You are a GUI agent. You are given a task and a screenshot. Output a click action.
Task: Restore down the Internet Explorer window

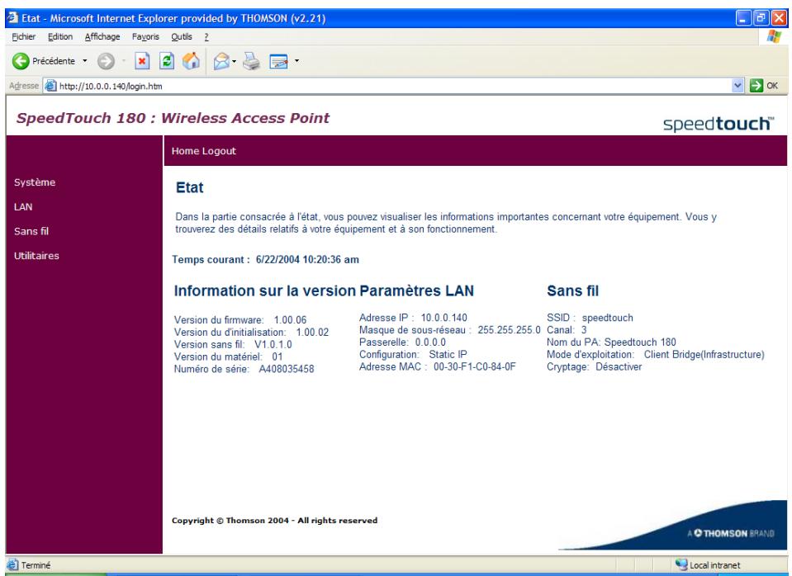point(761,19)
